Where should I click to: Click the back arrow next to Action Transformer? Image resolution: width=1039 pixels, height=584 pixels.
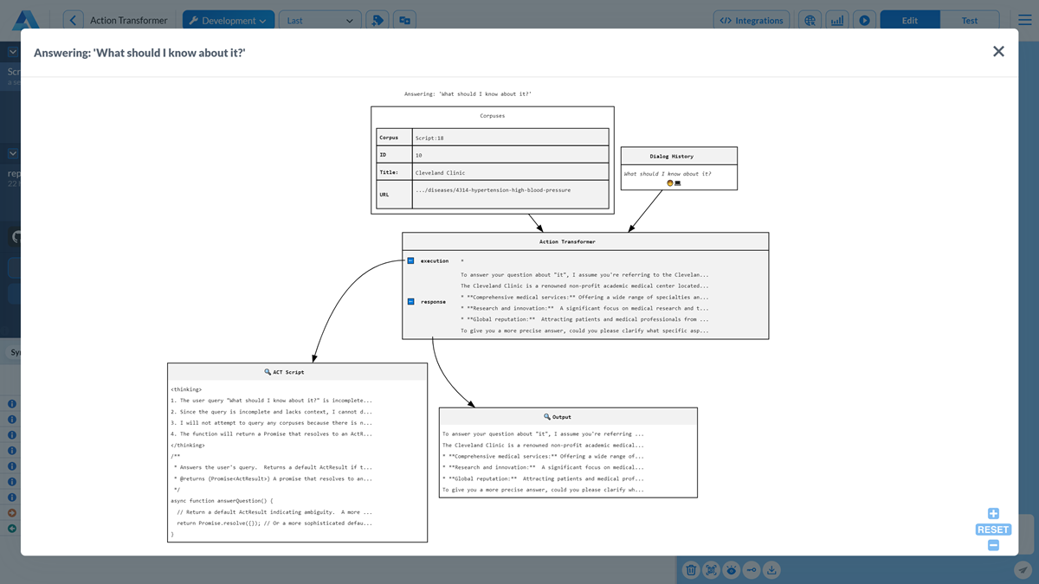(x=72, y=19)
